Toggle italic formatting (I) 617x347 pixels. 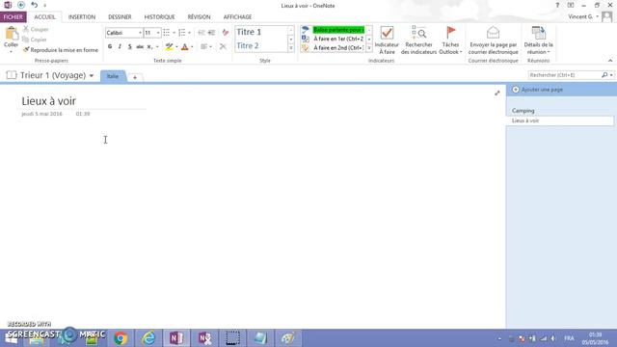click(x=120, y=46)
